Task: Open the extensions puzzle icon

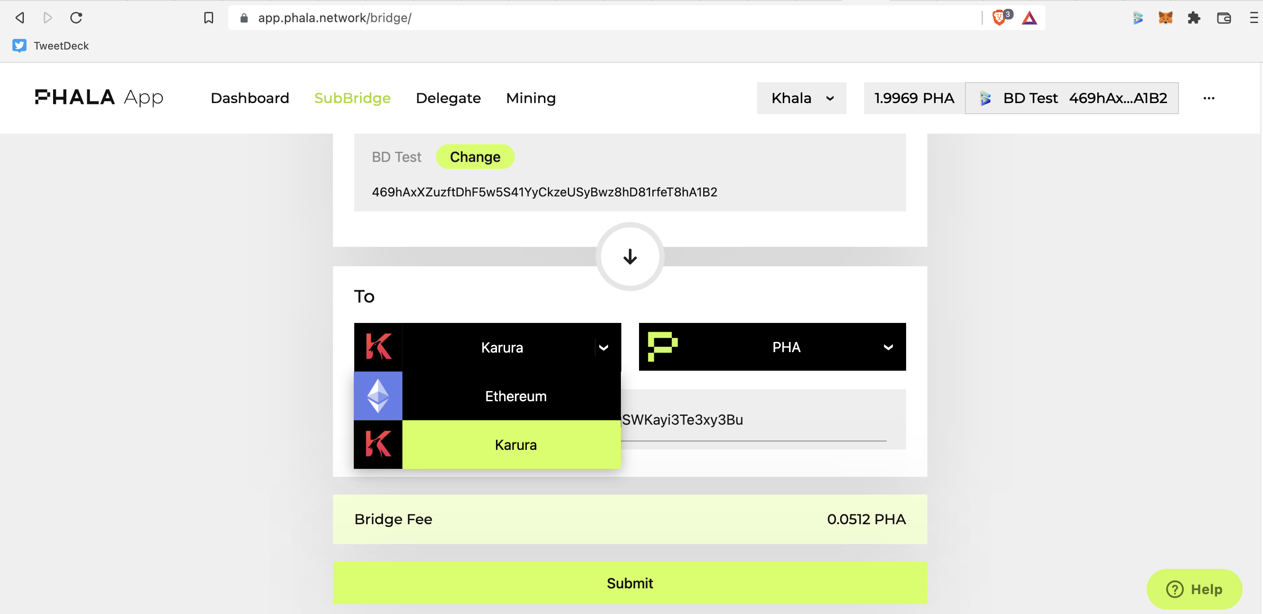Action: pos(1194,18)
